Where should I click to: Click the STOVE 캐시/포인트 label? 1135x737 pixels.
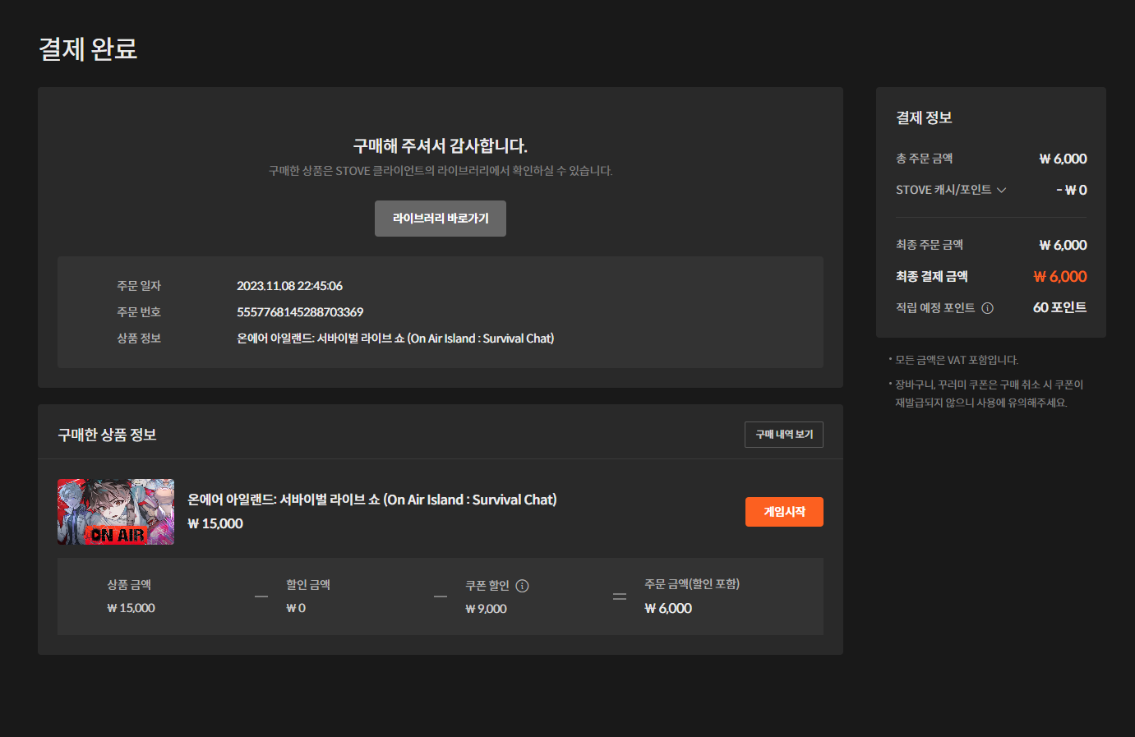tap(943, 190)
